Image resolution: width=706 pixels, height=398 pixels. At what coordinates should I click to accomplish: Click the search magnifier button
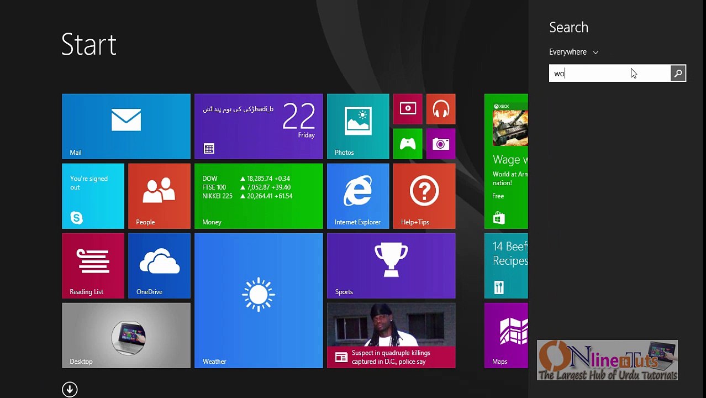pyautogui.click(x=678, y=74)
